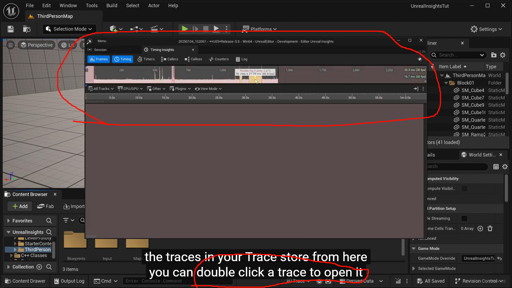Select SM_Cube4 in the Outliner
The width and height of the screenshot is (512, 288).
point(472,90)
